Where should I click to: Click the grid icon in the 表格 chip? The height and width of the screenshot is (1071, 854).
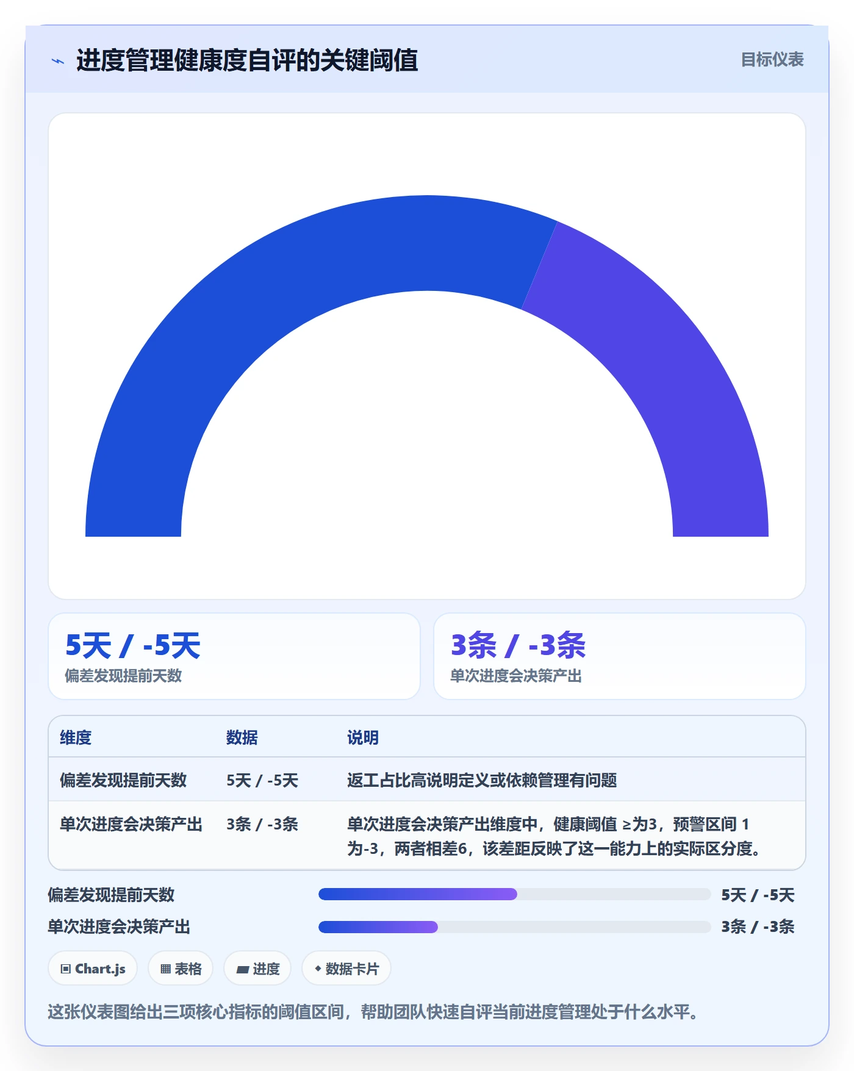(165, 969)
